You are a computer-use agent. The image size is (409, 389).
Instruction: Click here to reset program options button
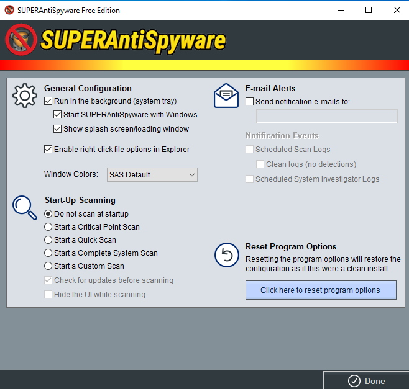click(x=321, y=290)
